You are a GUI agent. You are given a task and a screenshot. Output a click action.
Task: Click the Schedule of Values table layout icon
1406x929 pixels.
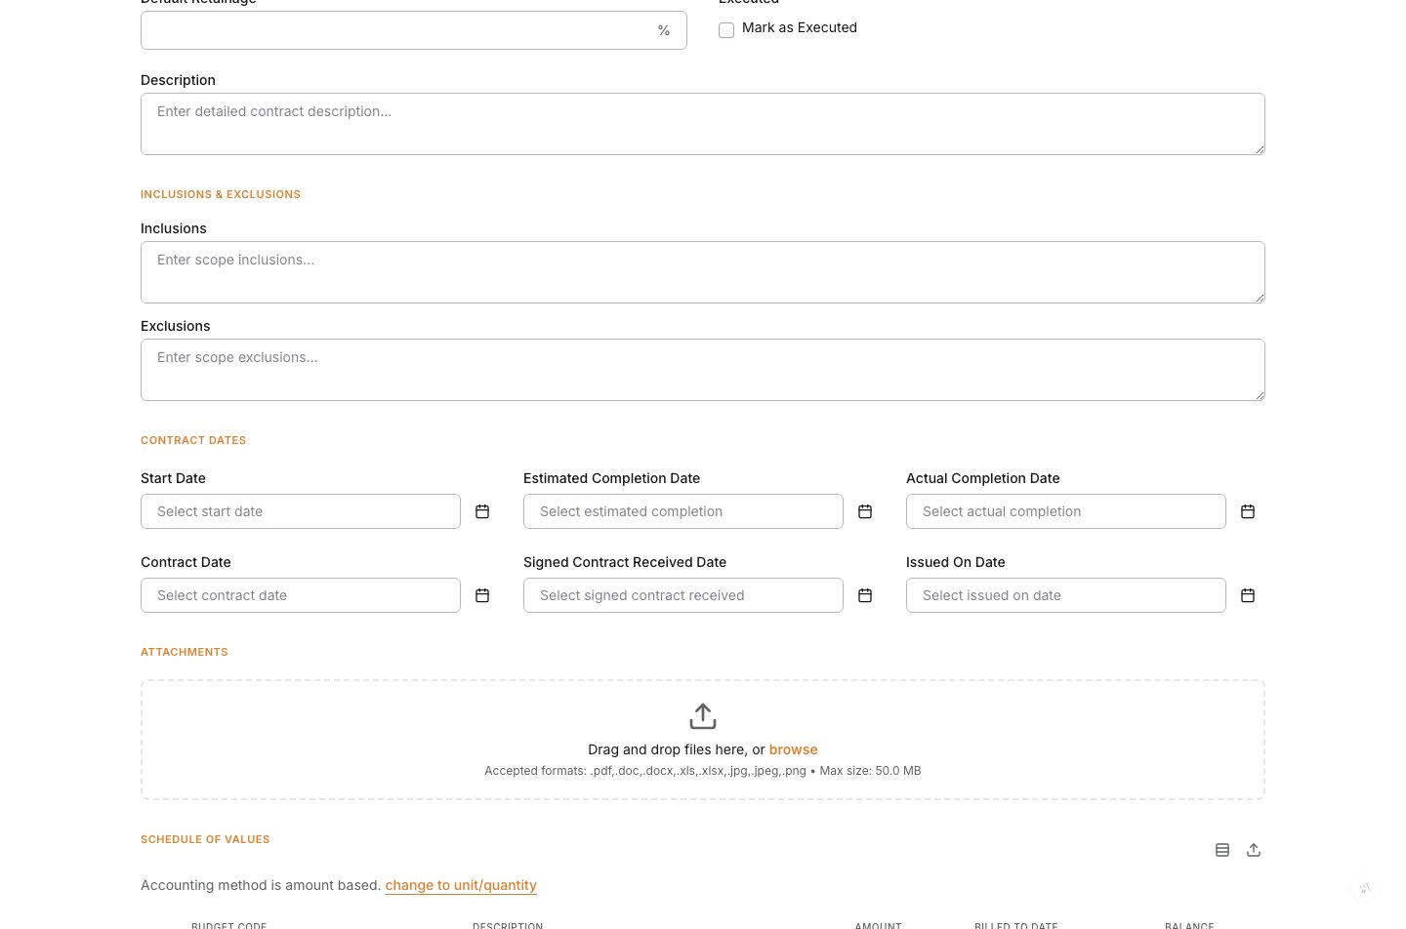tap(1222, 850)
